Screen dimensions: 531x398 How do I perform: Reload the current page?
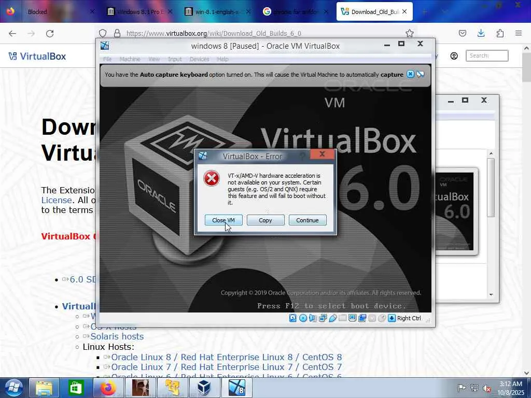50,33
